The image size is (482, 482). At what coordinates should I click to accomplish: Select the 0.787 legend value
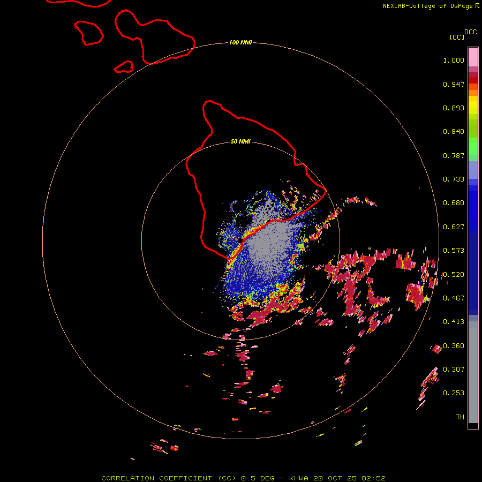[454, 155]
